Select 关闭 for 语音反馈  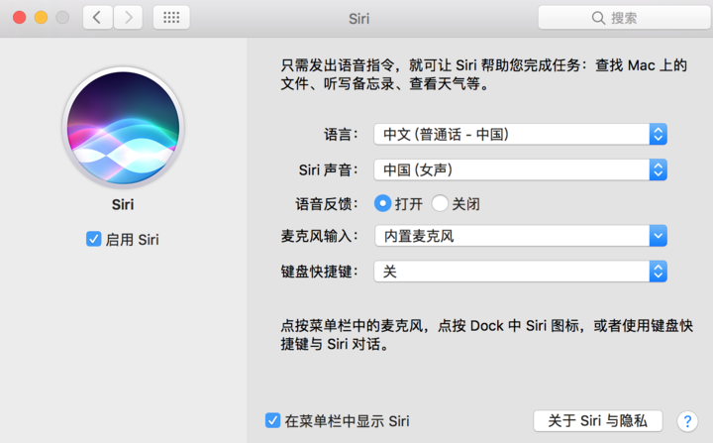tap(440, 203)
